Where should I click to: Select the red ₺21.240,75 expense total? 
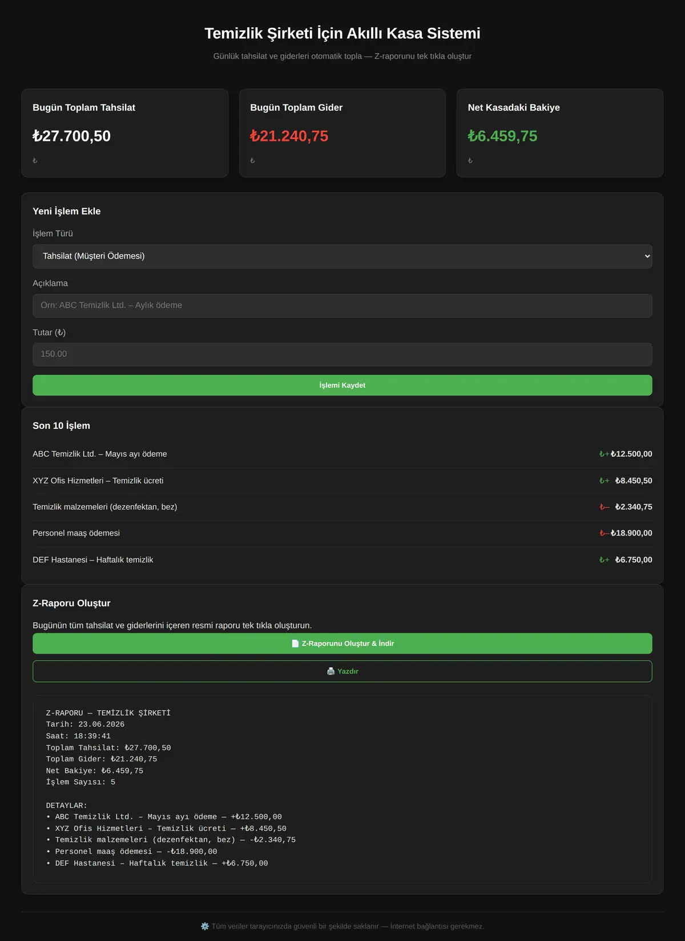click(x=289, y=136)
